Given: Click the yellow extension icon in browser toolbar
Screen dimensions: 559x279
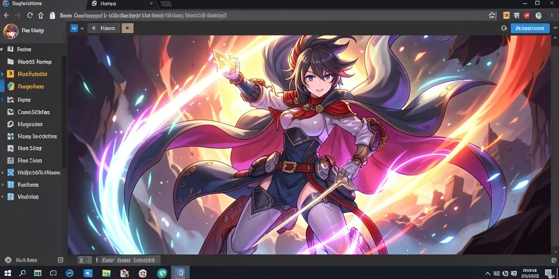Looking at the screenshot, I should 506,15.
